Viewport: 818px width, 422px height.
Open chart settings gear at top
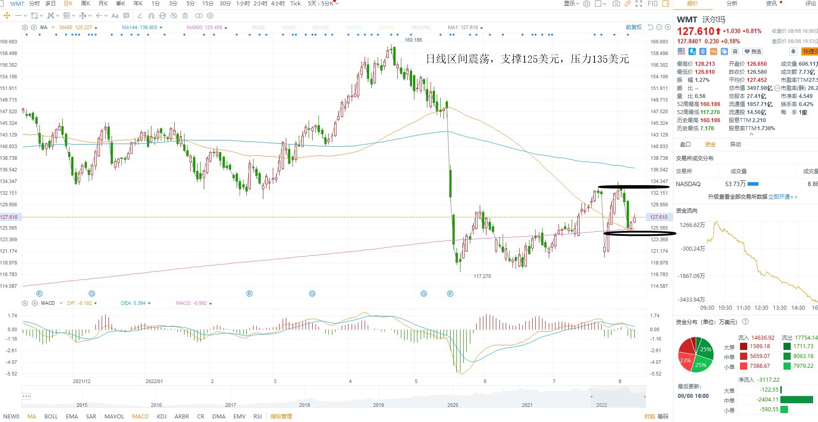coord(587,4)
